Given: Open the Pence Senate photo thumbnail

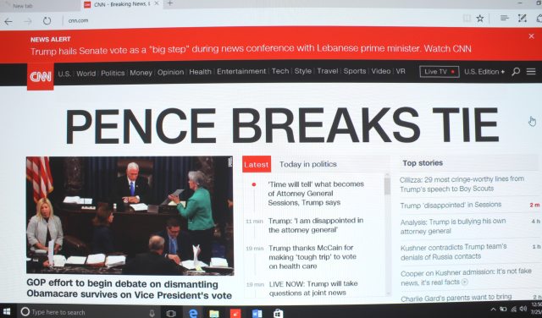Looking at the screenshot, I should (x=130, y=216).
